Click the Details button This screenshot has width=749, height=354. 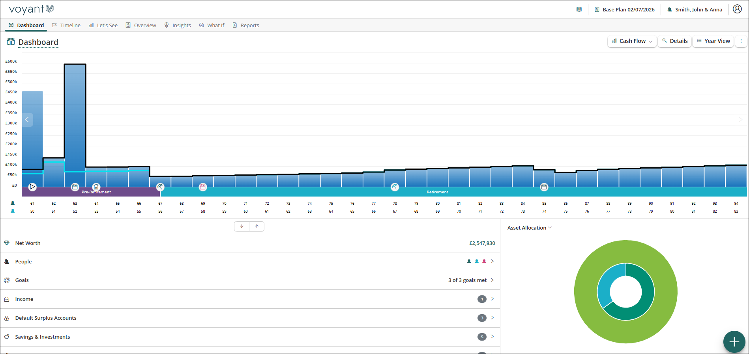tap(675, 41)
